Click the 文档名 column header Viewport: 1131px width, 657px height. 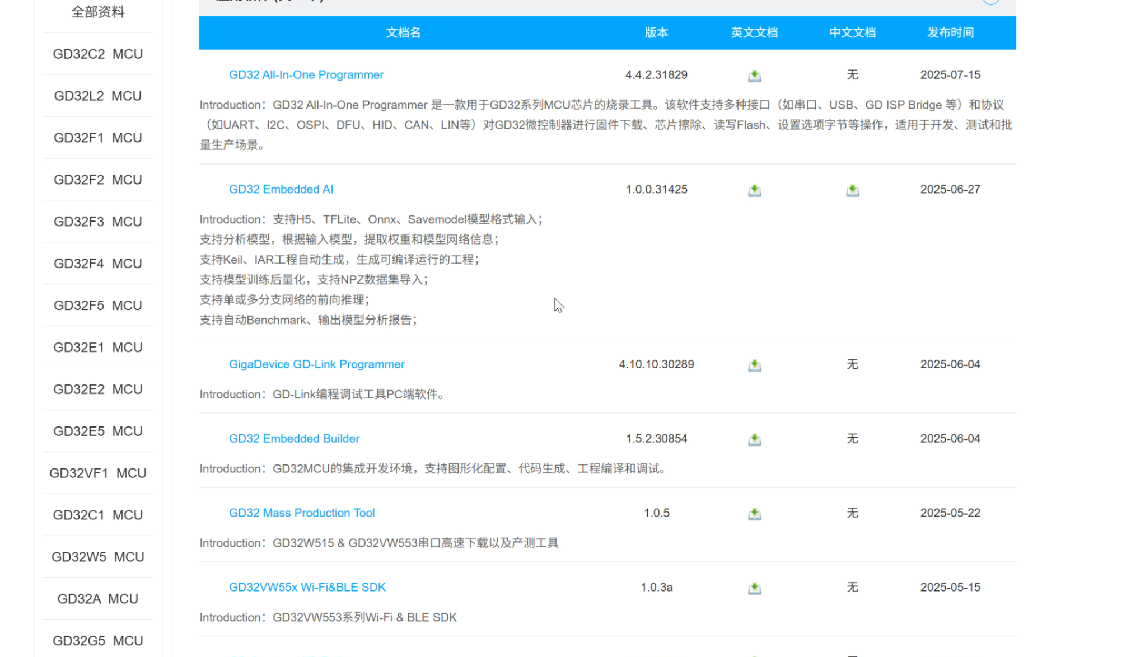(403, 32)
